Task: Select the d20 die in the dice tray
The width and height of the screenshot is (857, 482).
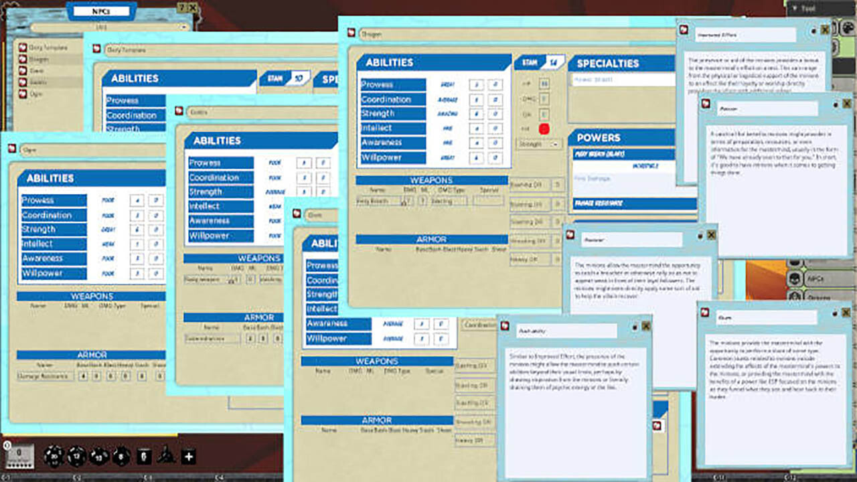Action: 54,455
